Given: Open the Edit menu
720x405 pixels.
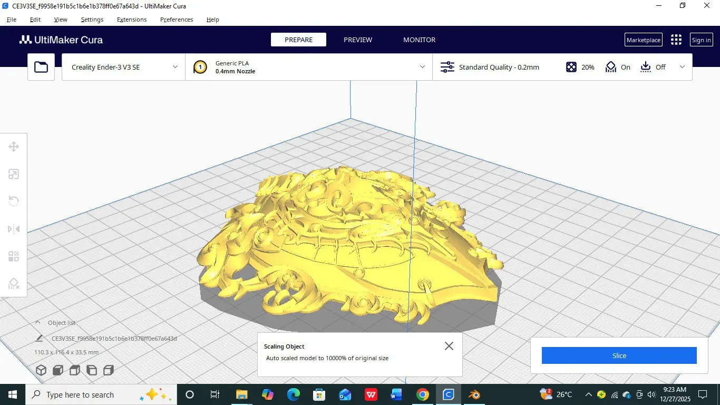Looking at the screenshot, I should tap(35, 20).
